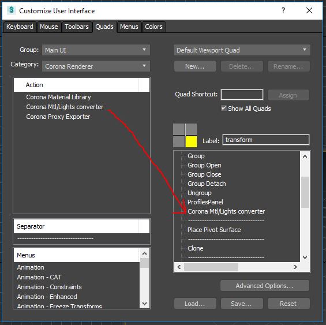Select Clone in quad tree
326x325 pixels.
coord(196,248)
